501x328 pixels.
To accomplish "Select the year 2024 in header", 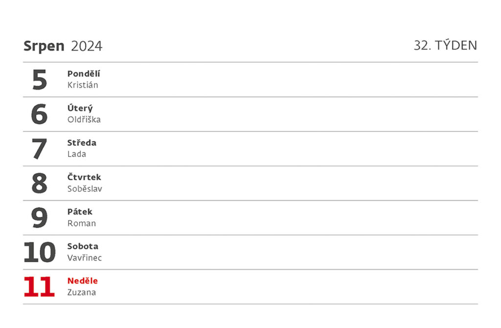I will click(x=87, y=46).
